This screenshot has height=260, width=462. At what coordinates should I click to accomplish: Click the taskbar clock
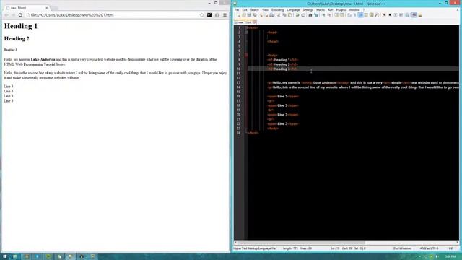(450, 256)
